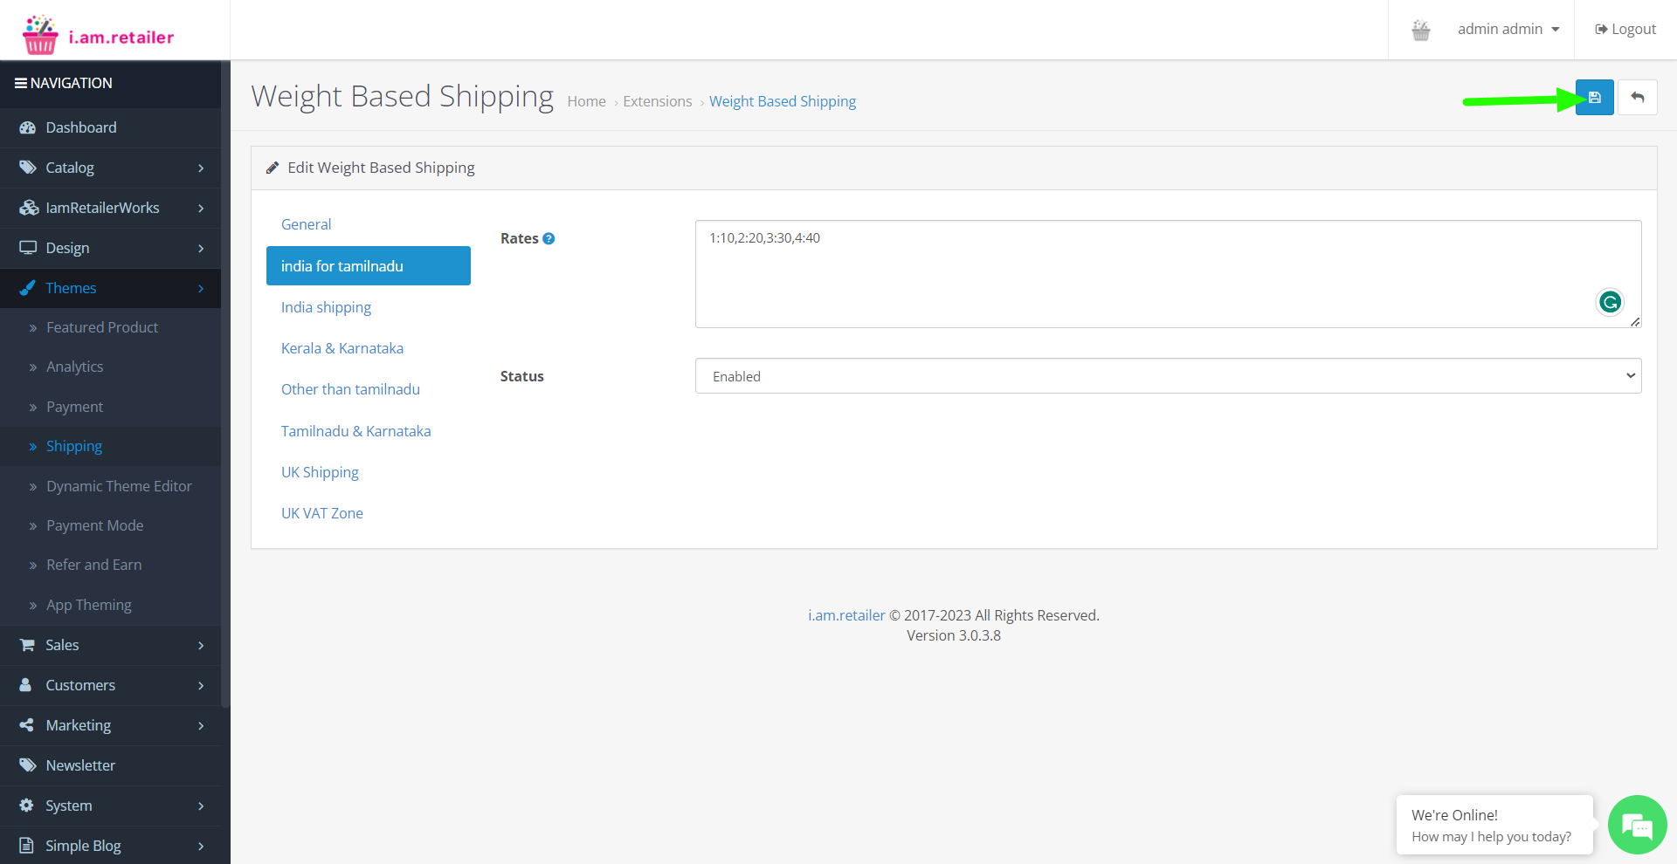
Task: Click the Sales cart icon
Action: (27, 645)
